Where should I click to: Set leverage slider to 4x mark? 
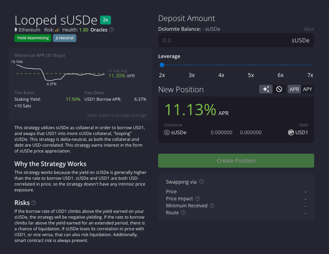pyautogui.click(x=222, y=65)
